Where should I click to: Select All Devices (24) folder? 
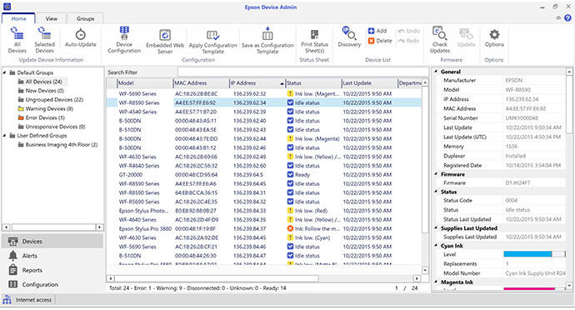coord(40,82)
